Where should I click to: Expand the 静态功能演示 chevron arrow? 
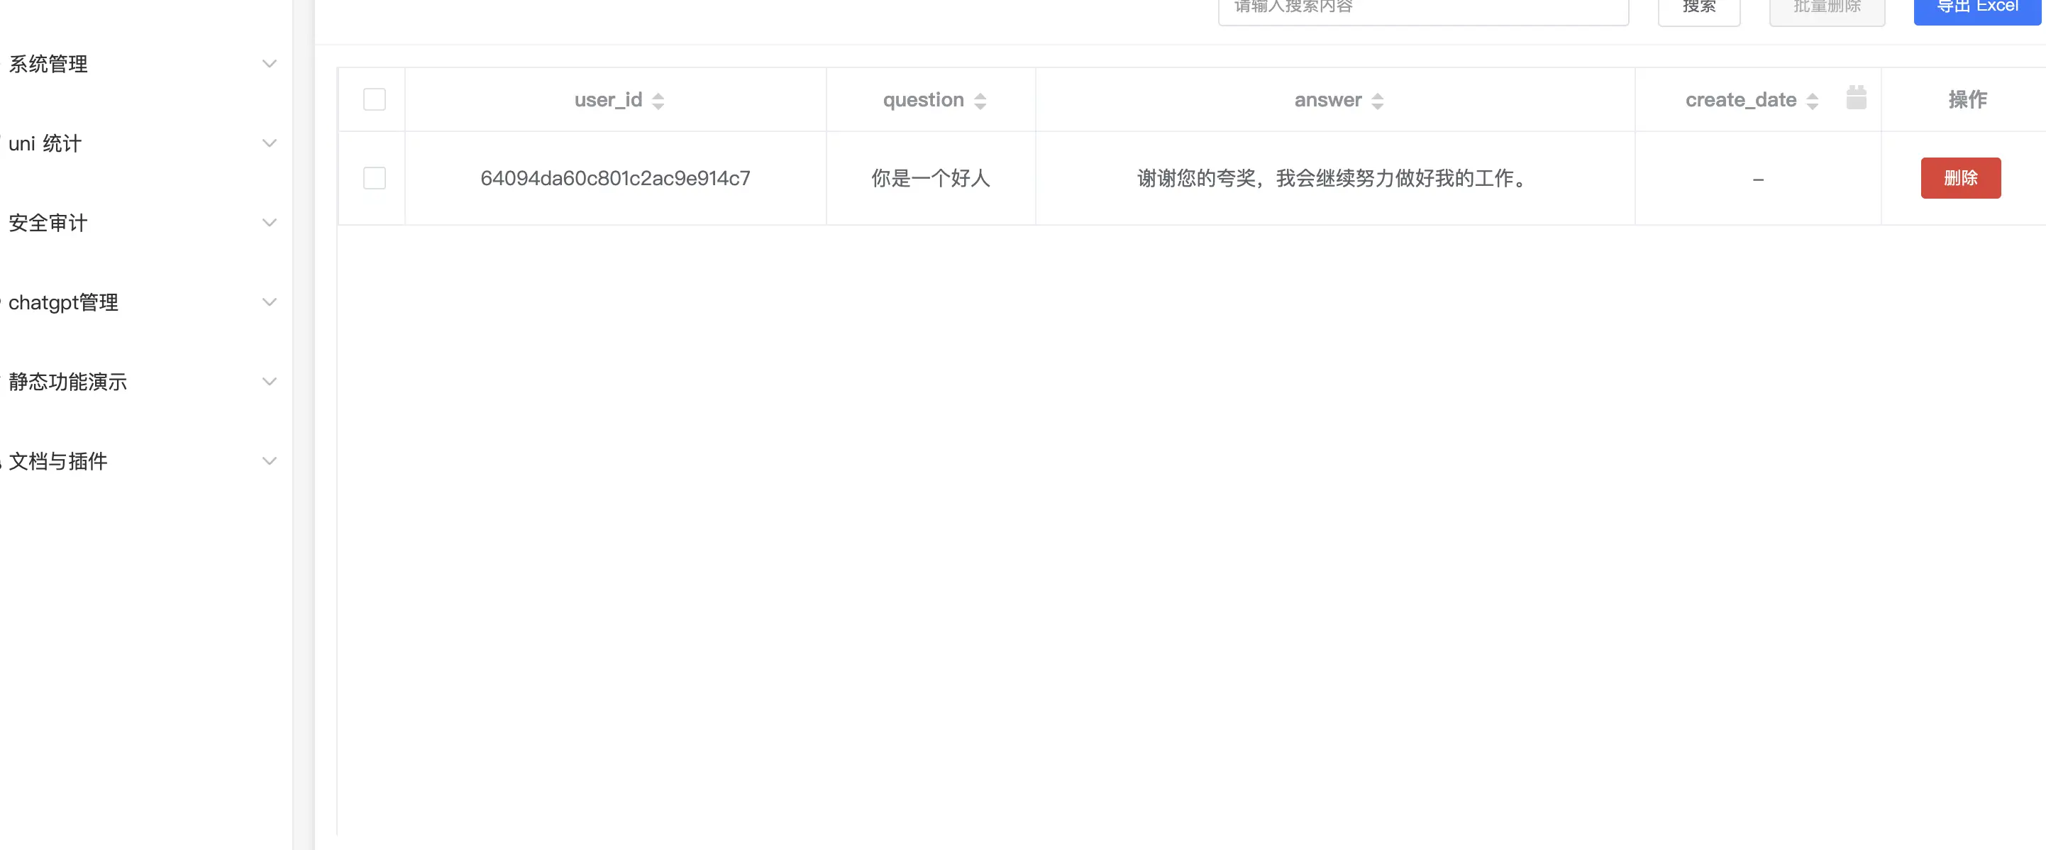coord(270,381)
